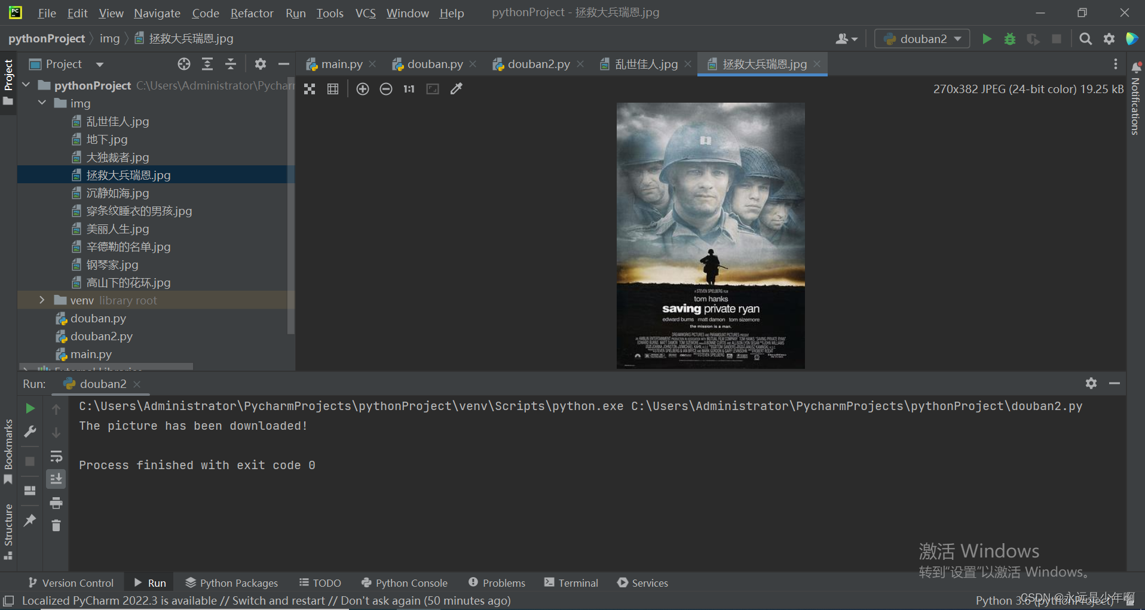Open Project view type dropdown
This screenshot has height=610, width=1145.
66,64
